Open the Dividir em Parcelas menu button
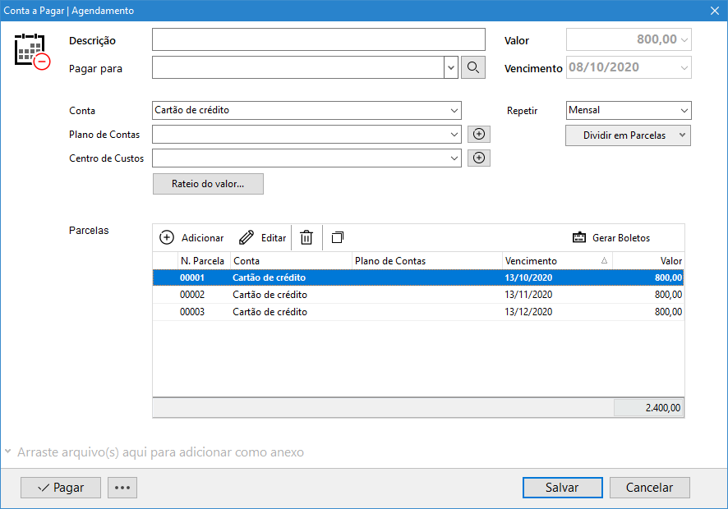The width and height of the screenshot is (728, 509). (628, 135)
